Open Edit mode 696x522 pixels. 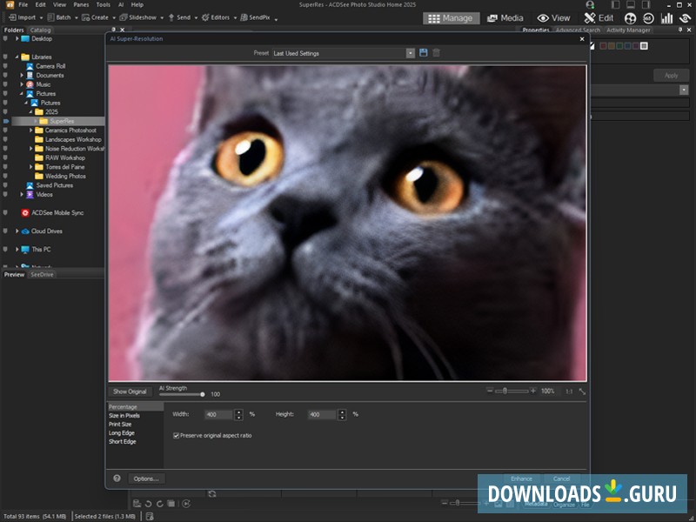coord(599,17)
